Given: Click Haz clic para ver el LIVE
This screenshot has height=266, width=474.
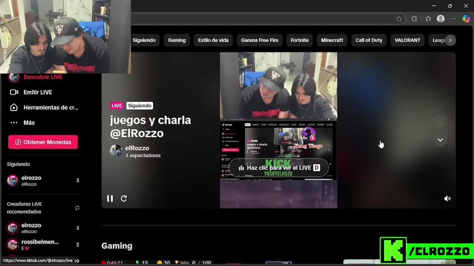Looking at the screenshot, I should pos(279,168).
